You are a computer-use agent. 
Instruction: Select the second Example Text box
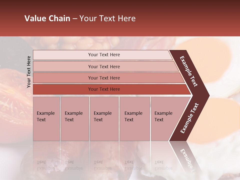pos(75,119)
